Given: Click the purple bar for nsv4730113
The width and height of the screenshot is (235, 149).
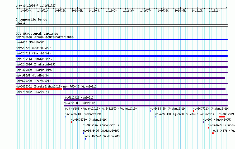Looking at the screenshot, I should tap(121, 61).
